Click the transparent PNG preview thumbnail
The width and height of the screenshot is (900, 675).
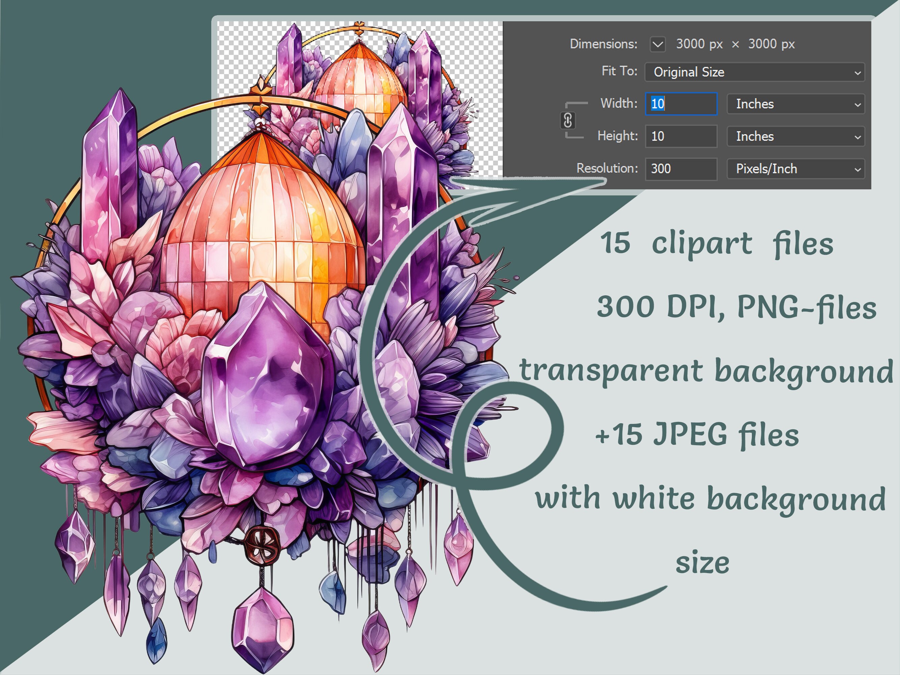tap(358, 102)
